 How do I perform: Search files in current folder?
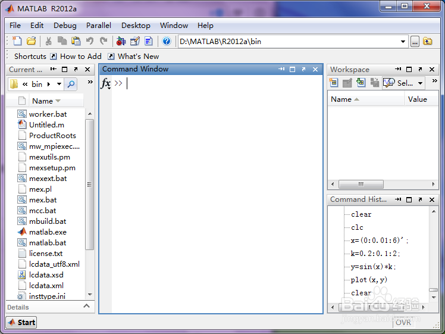point(71,84)
